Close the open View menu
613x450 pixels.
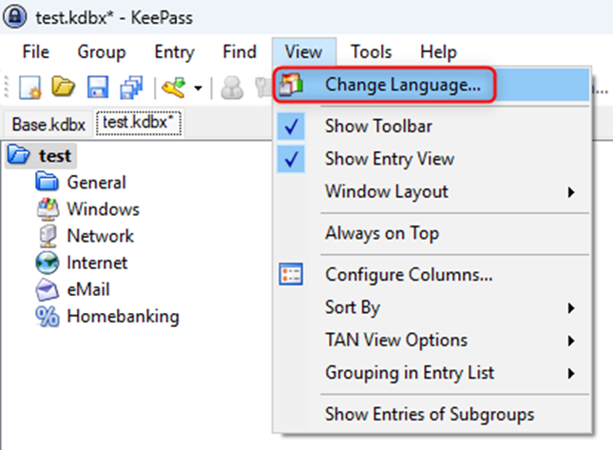pyautogui.click(x=304, y=52)
